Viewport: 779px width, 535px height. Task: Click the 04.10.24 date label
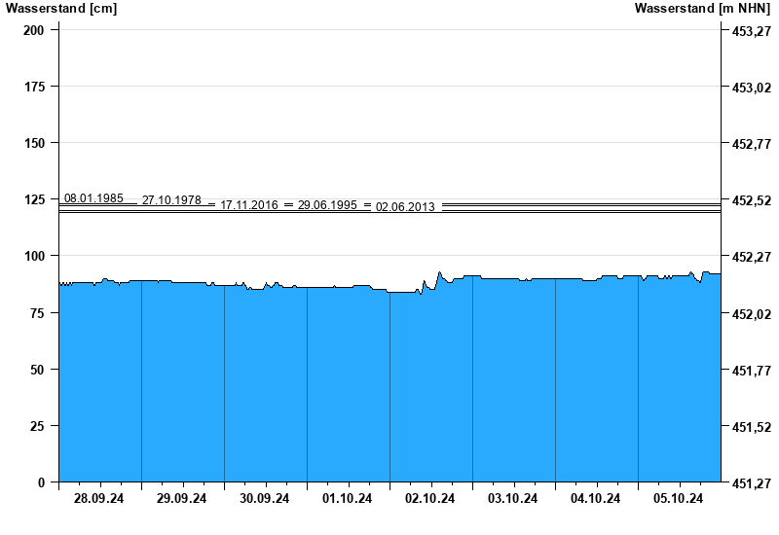tap(596, 499)
